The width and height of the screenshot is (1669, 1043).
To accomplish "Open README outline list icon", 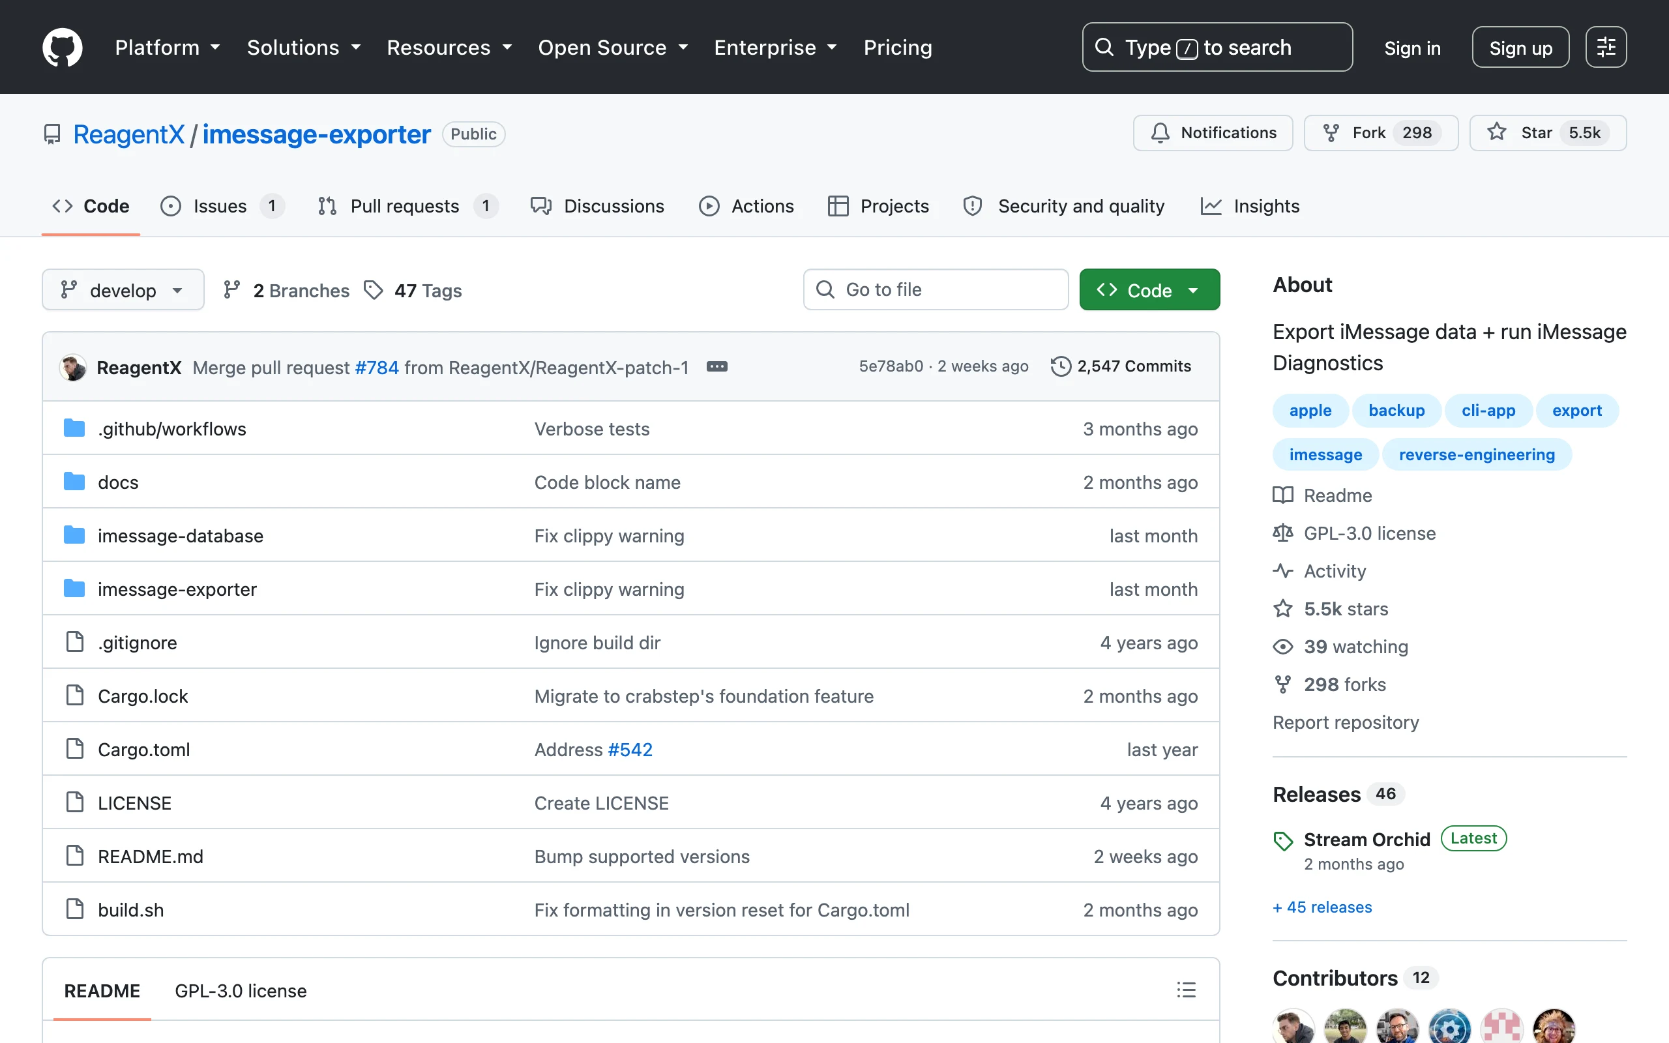I will (1187, 990).
